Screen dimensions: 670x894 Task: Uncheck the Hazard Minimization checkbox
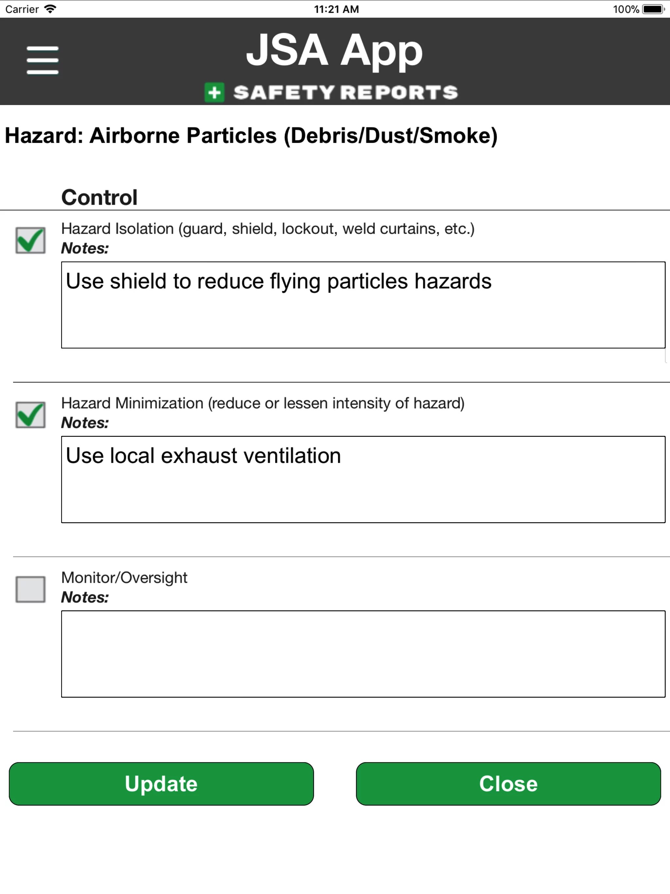coord(30,415)
